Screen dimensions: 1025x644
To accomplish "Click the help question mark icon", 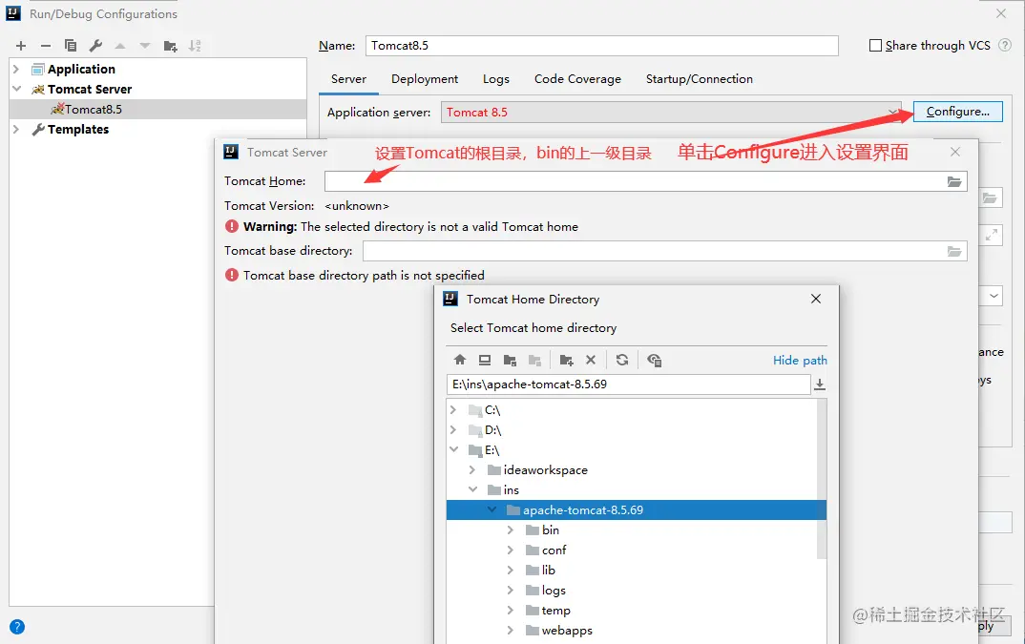I will [17, 627].
